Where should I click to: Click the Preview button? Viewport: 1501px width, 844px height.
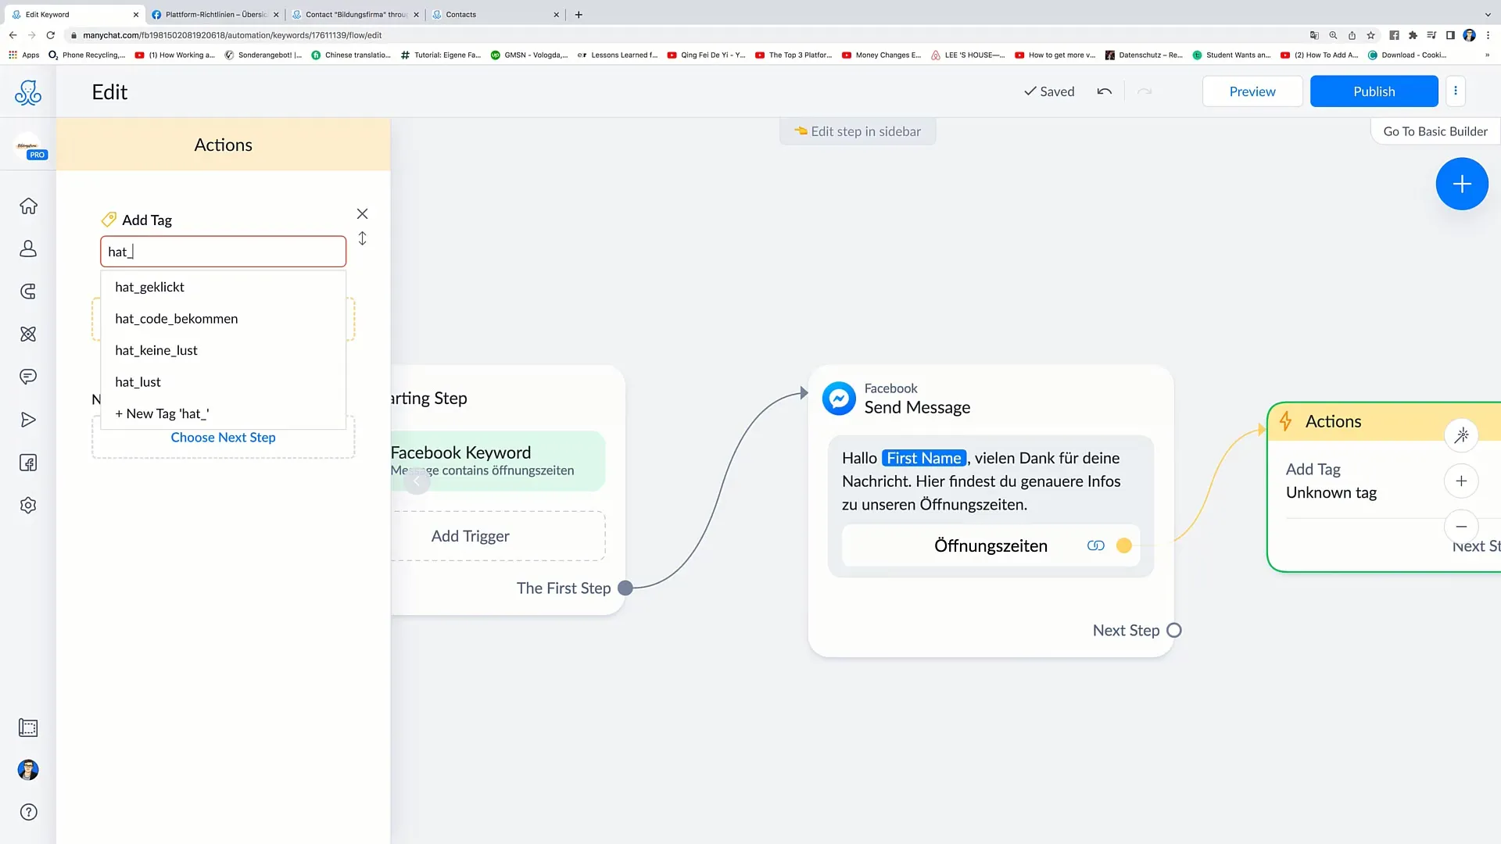(x=1252, y=91)
